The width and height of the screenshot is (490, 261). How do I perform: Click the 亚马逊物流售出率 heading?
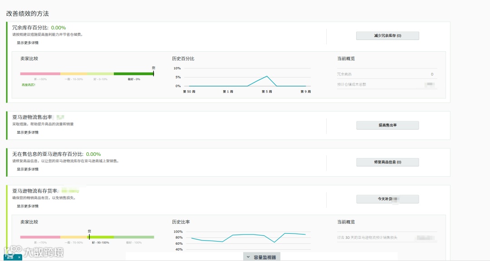pyautogui.click(x=32, y=117)
